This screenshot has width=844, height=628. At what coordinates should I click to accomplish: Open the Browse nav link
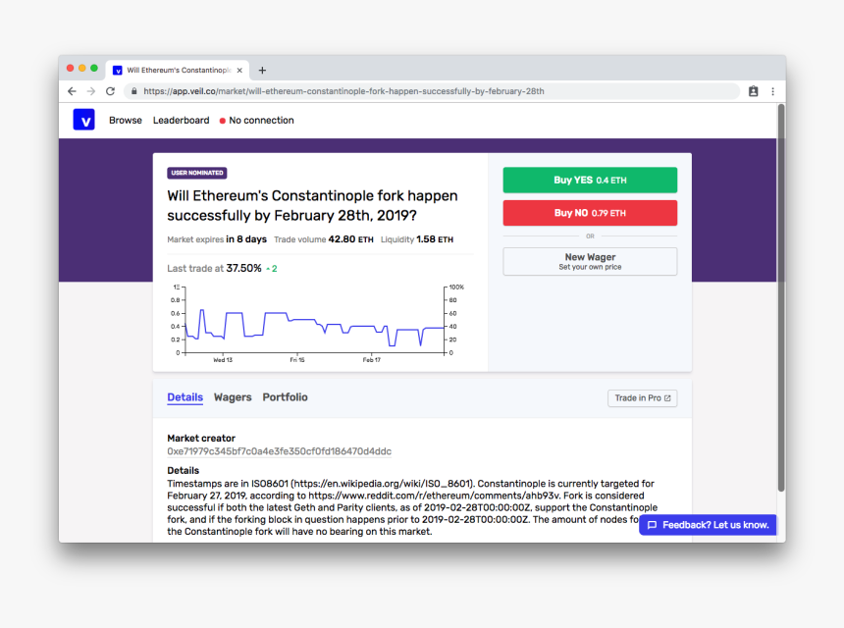click(126, 120)
